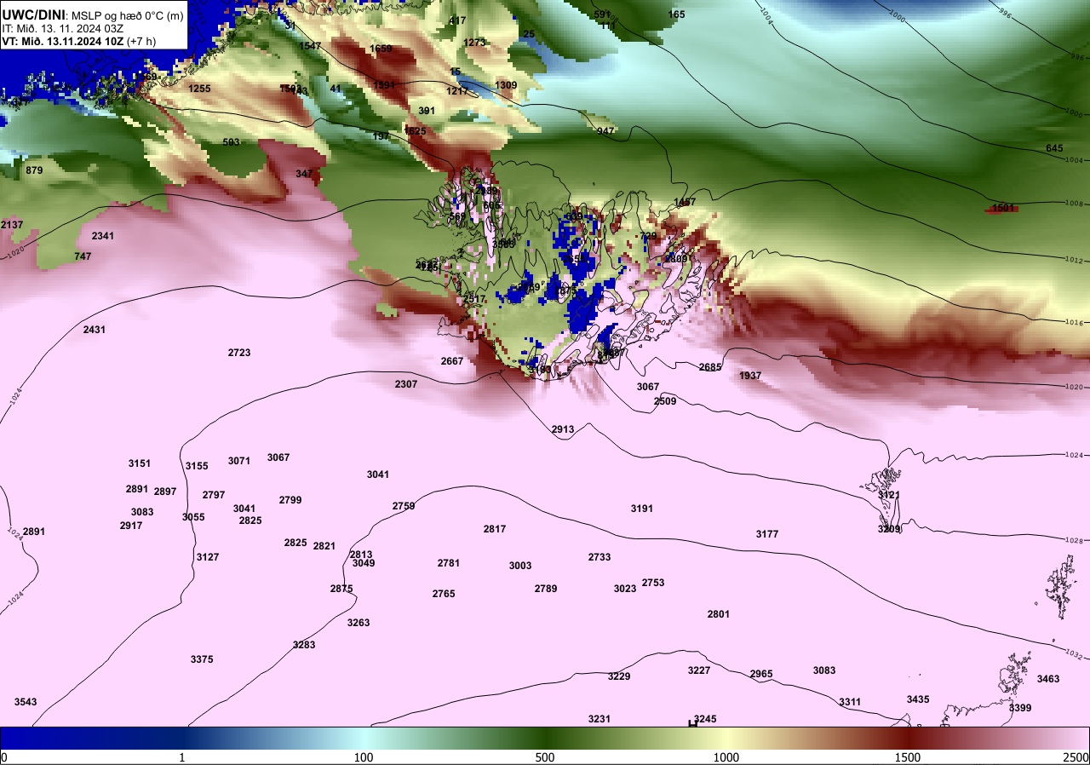Screen dimensions: 1090x765
Task: Select the value 2765 on the map
Action: tap(444, 594)
